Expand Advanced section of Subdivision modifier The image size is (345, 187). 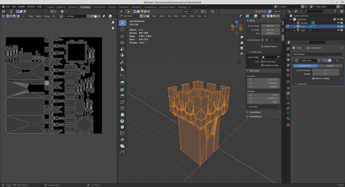(302, 84)
